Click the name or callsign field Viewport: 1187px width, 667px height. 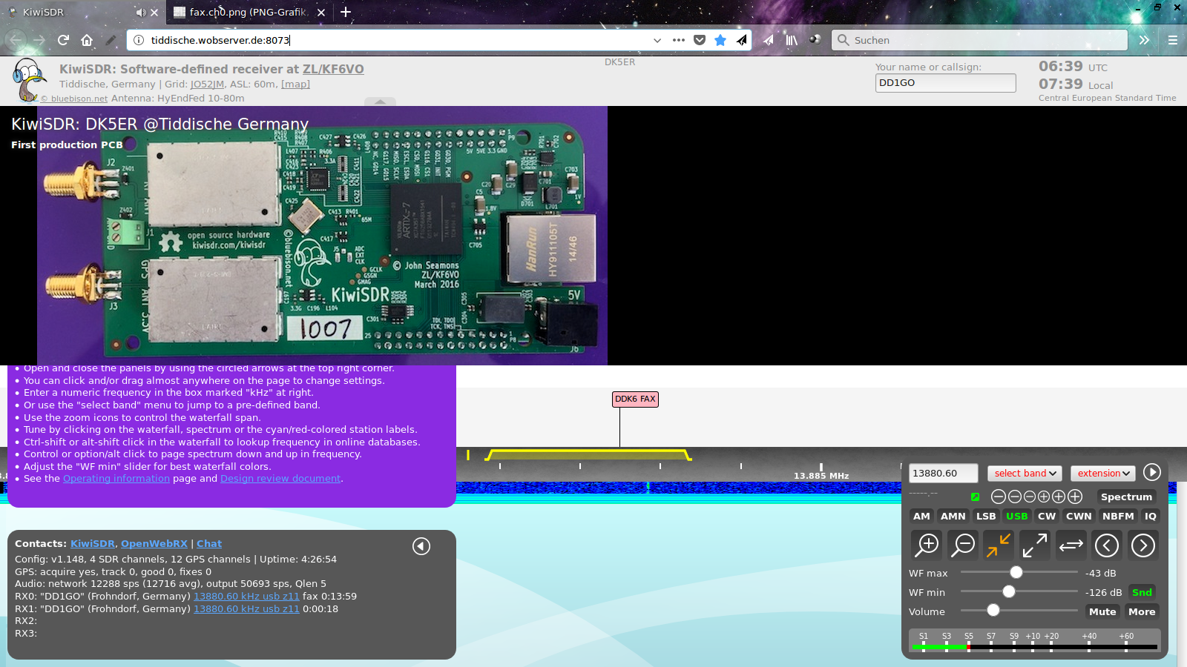point(945,83)
